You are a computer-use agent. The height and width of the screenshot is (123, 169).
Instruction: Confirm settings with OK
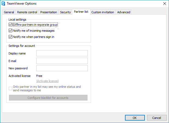(x=135, y=118)
